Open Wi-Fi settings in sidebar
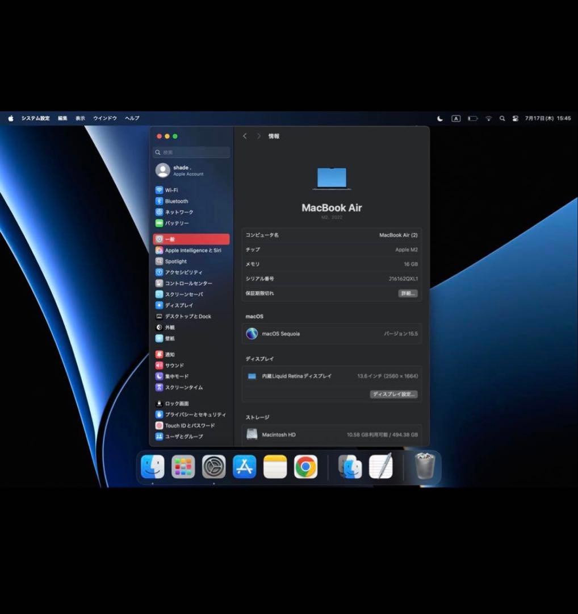The image size is (578, 614). [x=171, y=190]
